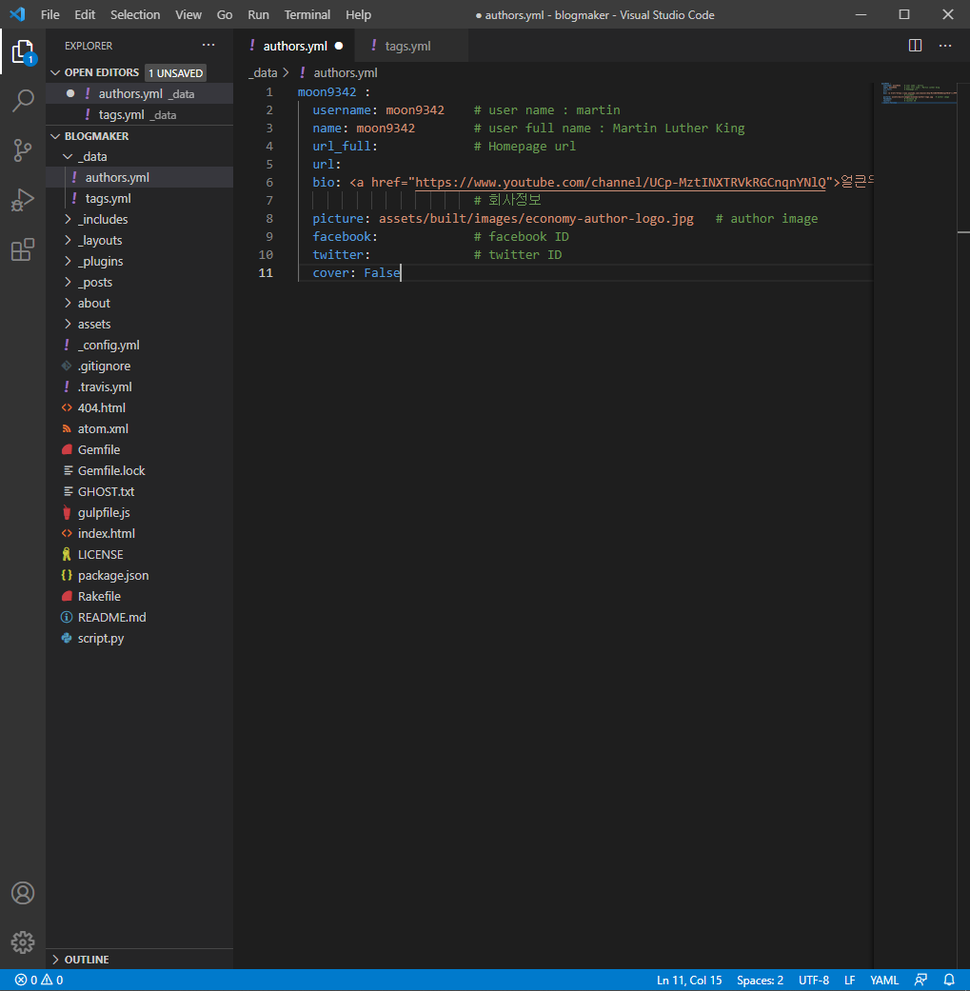Open _config.yml file
This screenshot has width=970, height=991.
point(140,345)
